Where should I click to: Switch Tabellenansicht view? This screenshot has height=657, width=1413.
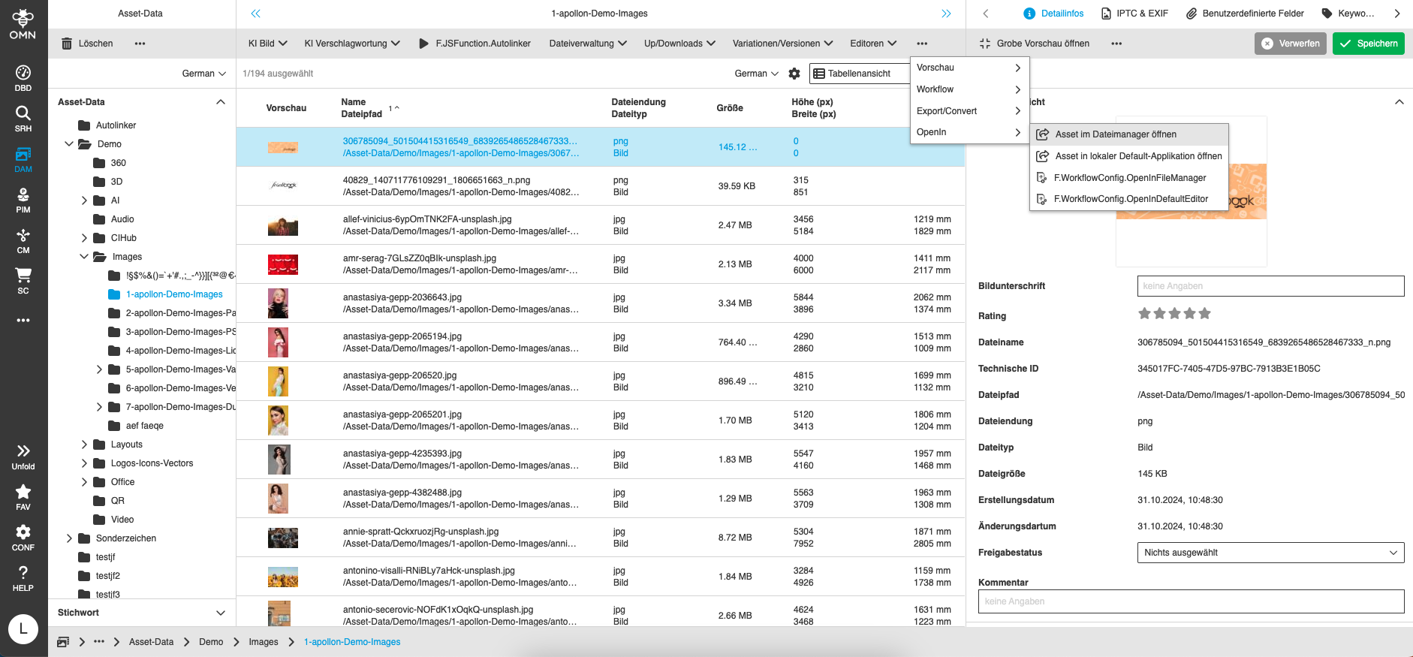859,74
